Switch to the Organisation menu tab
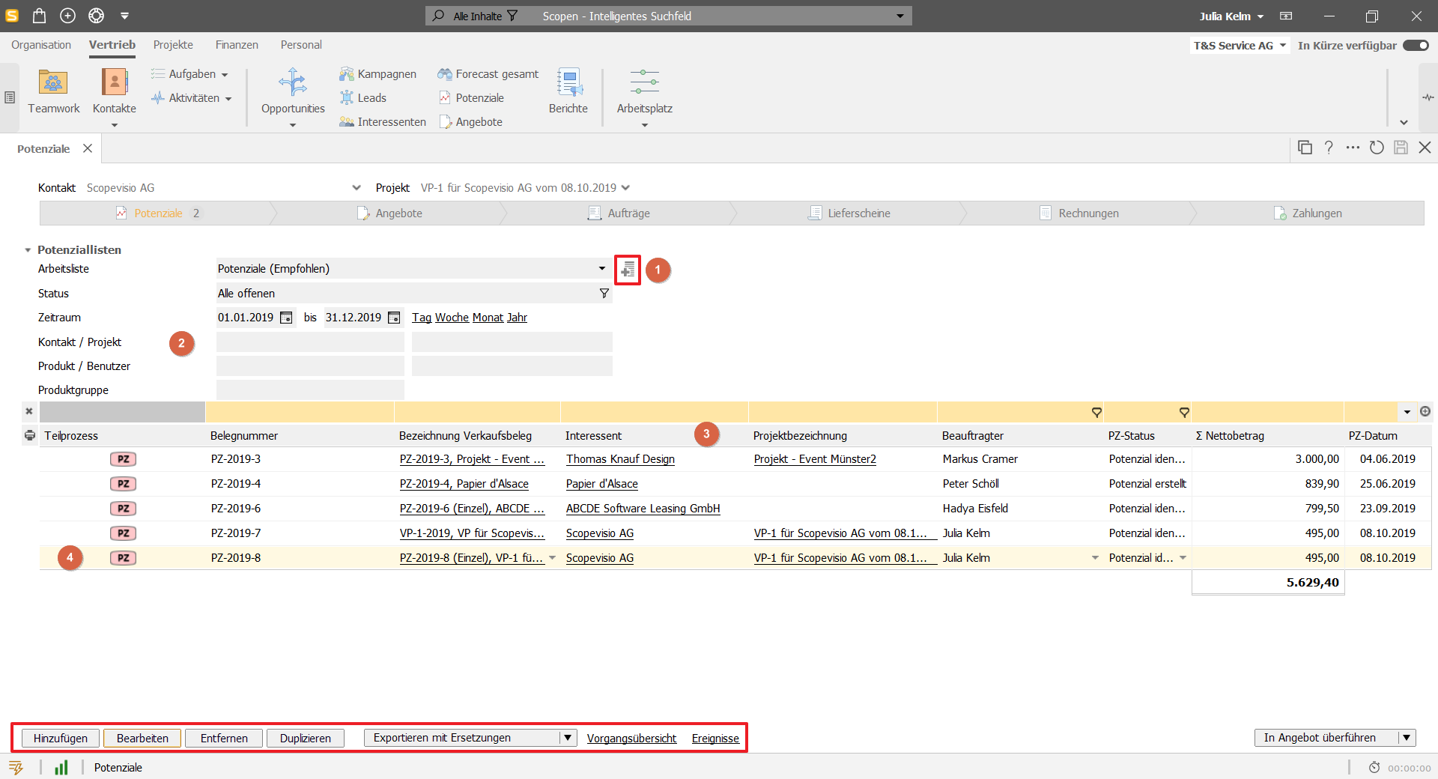Viewport: 1438px width, 779px height. (x=41, y=45)
